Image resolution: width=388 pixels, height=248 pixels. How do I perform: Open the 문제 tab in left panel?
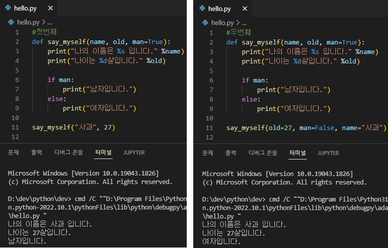tap(14, 152)
